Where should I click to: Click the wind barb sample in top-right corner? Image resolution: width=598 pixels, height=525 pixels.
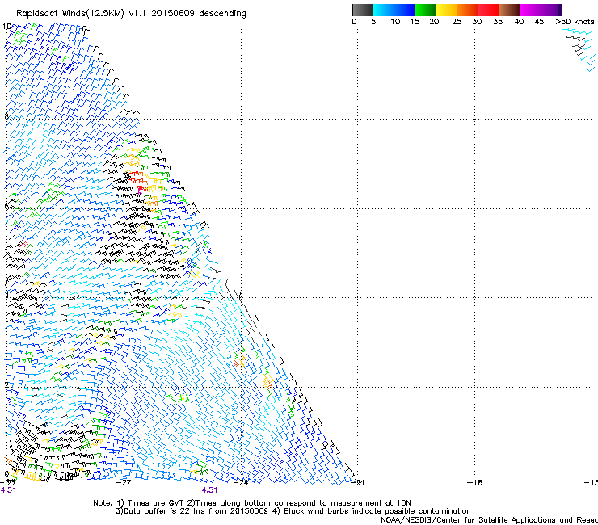(x=579, y=49)
